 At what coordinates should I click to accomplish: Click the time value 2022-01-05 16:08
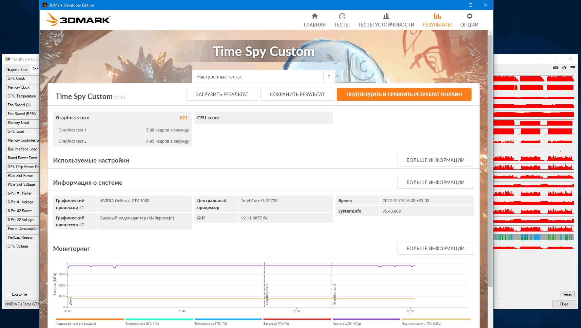click(406, 201)
